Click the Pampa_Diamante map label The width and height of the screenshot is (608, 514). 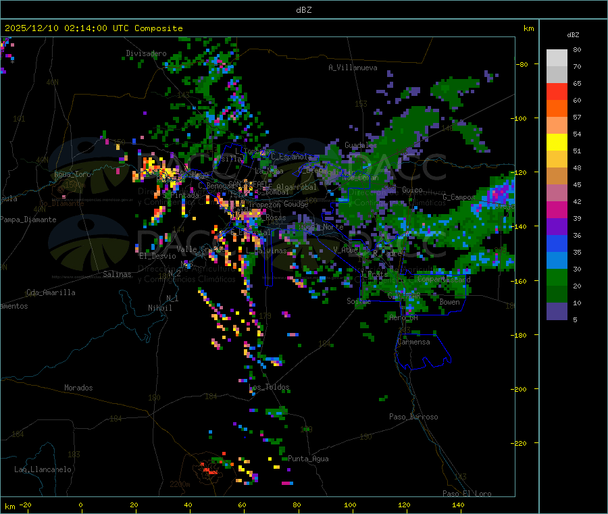coord(28,220)
